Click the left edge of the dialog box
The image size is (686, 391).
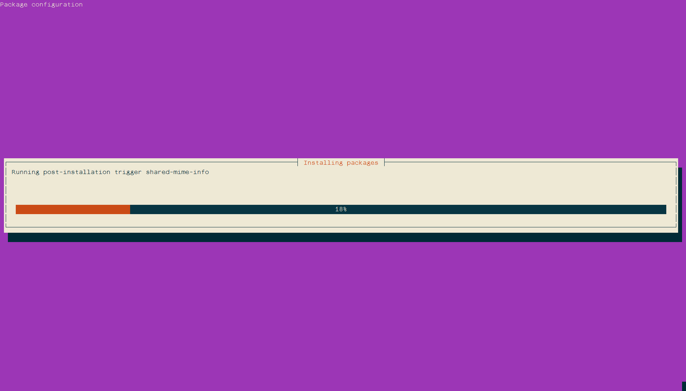click(4, 195)
